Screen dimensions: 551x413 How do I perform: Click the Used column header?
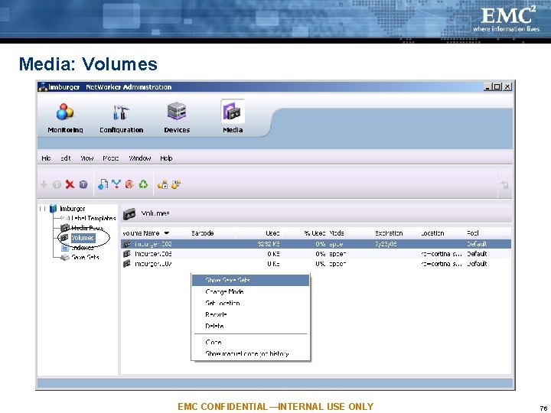pyautogui.click(x=272, y=233)
